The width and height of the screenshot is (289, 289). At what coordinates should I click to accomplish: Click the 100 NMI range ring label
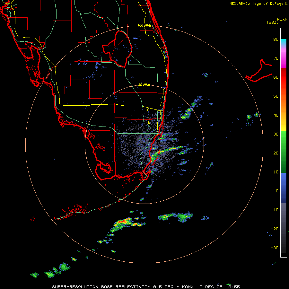pos(144,25)
